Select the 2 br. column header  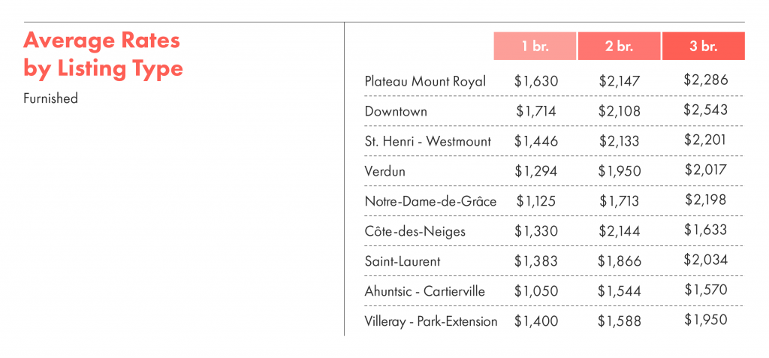point(620,46)
